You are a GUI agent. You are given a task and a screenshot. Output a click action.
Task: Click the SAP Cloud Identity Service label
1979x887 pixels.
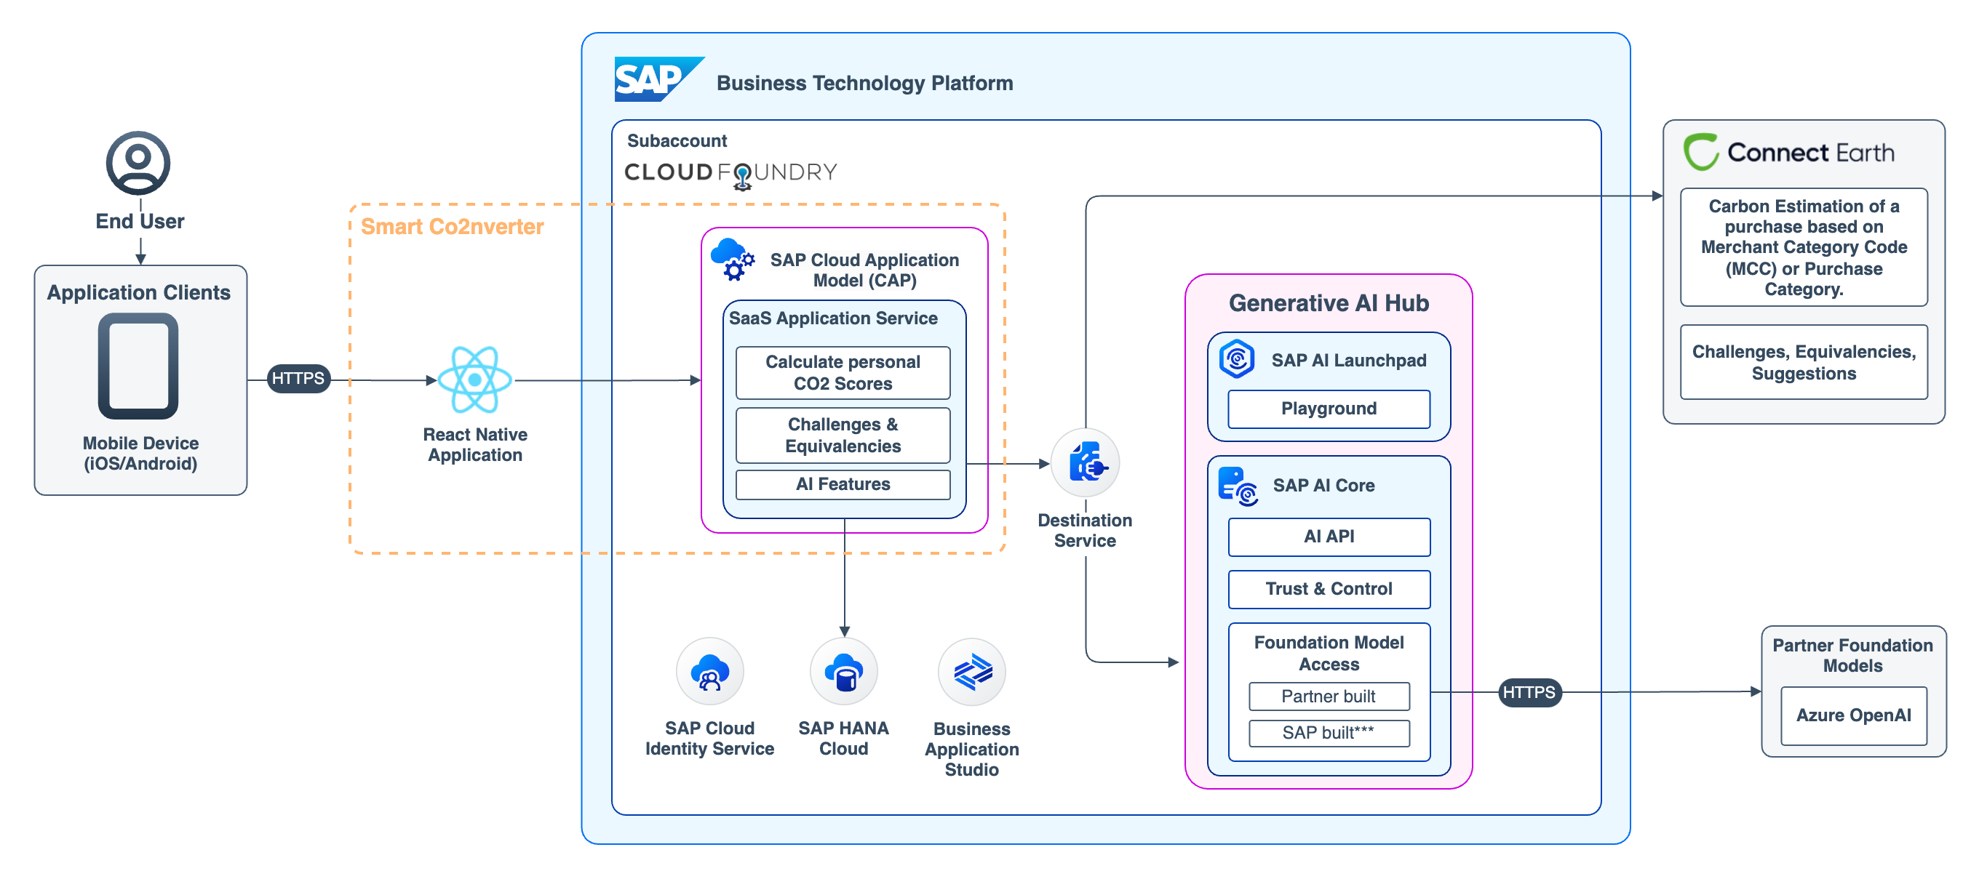[x=709, y=738]
